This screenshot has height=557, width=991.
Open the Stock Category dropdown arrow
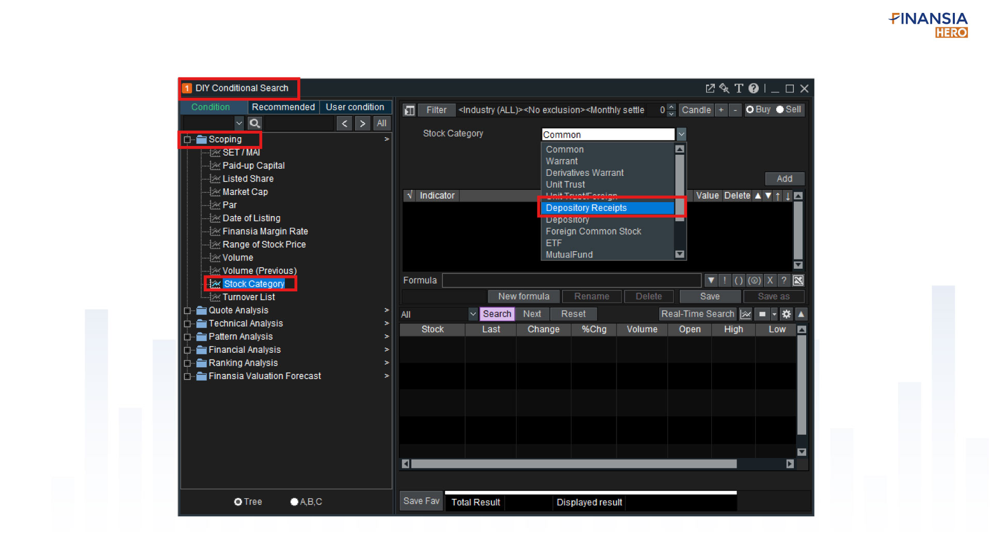pos(681,135)
